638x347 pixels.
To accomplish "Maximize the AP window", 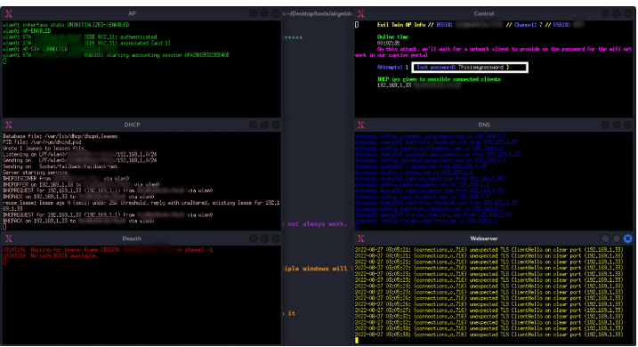I will [x=264, y=14].
